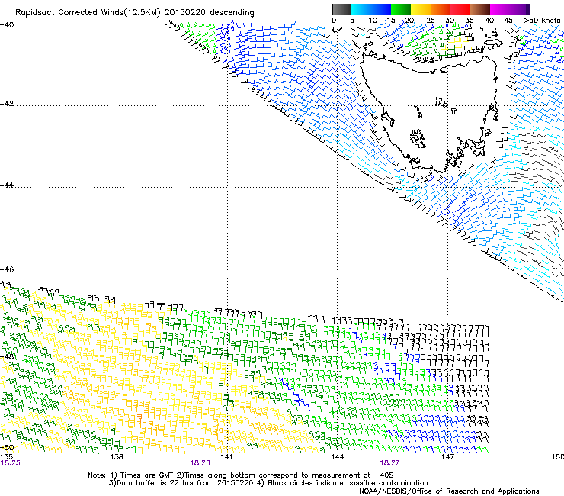
Task: Click the '138' longitude axis label
Action: 117,457
